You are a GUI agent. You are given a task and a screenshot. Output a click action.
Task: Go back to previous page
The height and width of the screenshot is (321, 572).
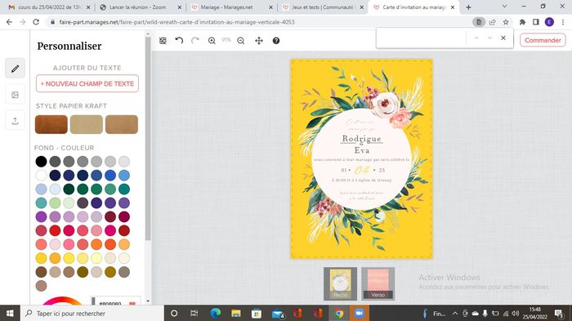click(x=9, y=22)
